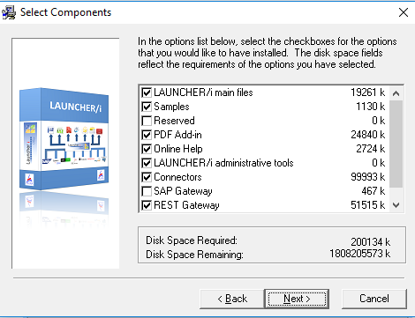415x318 pixels.
Task: Select the SAP Gateway row label
Action: coord(183,191)
